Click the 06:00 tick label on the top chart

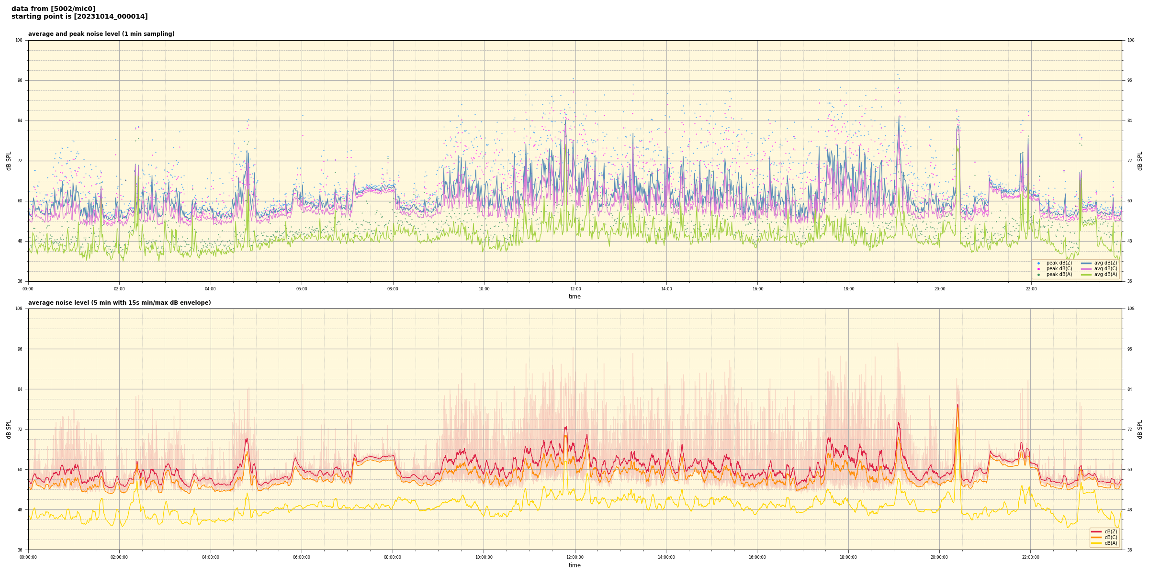(302, 289)
